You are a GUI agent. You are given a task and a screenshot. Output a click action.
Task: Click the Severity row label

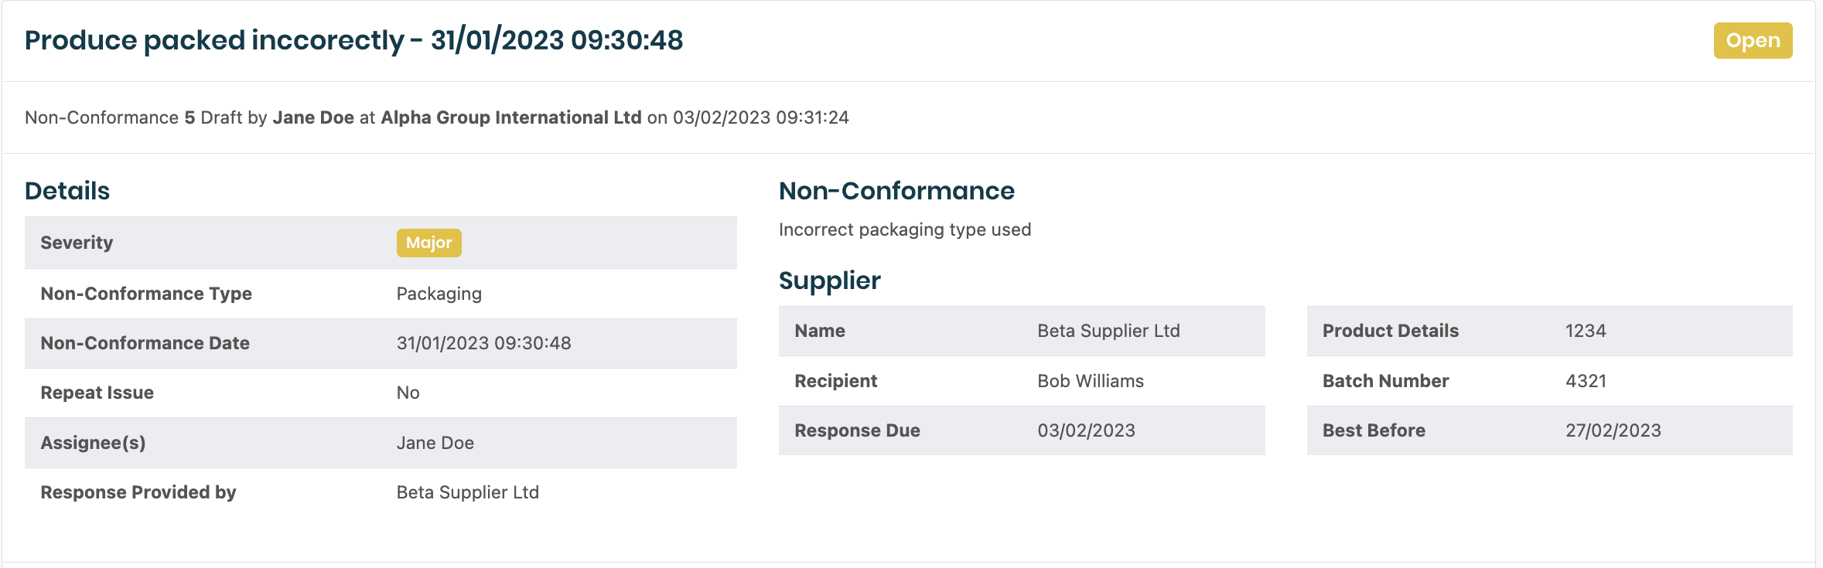(x=77, y=243)
